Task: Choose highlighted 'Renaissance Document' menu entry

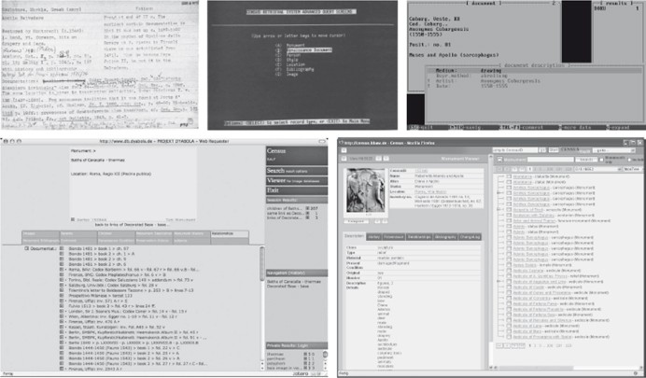Action: point(309,49)
